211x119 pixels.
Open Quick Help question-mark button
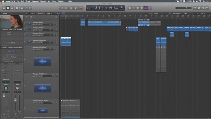click(17, 8)
